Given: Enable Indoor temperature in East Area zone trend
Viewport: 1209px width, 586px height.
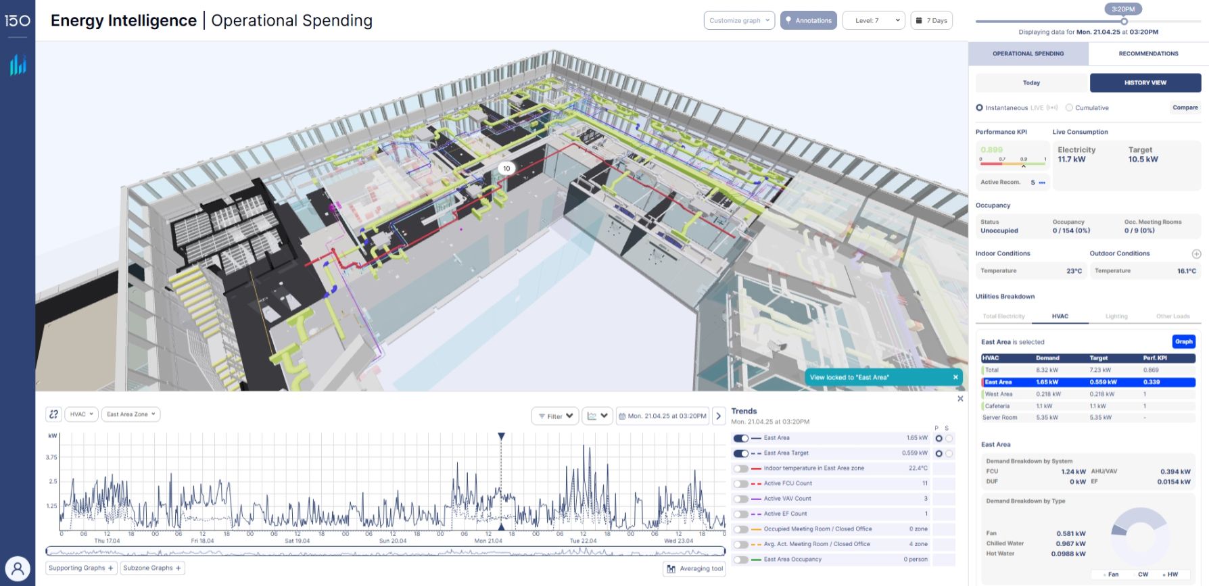Looking at the screenshot, I should pyautogui.click(x=740, y=468).
